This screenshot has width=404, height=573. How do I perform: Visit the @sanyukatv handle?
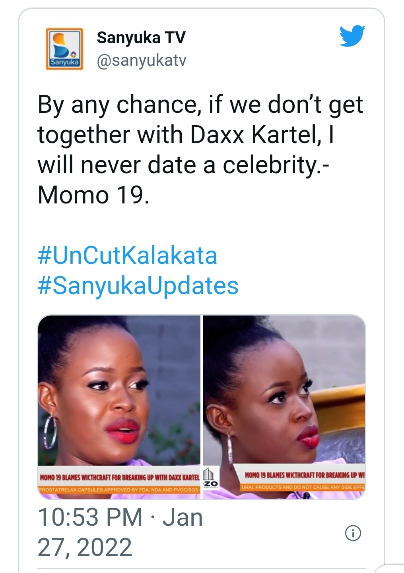point(141,61)
